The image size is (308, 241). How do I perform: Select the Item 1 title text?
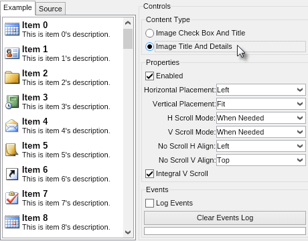(x=35, y=49)
